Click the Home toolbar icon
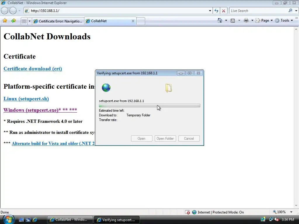Screen dimensions: 299x224 220,20
